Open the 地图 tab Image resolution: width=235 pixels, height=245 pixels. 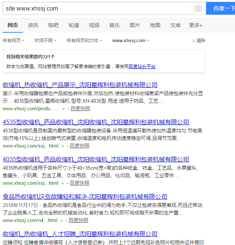point(155,25)
